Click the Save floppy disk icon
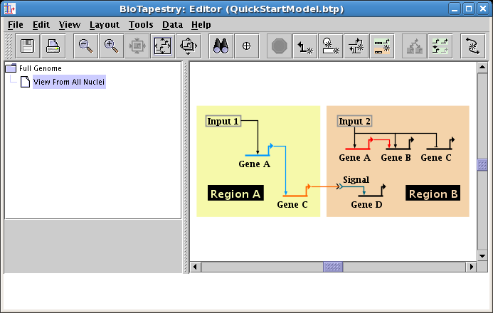 click(28, 46)
